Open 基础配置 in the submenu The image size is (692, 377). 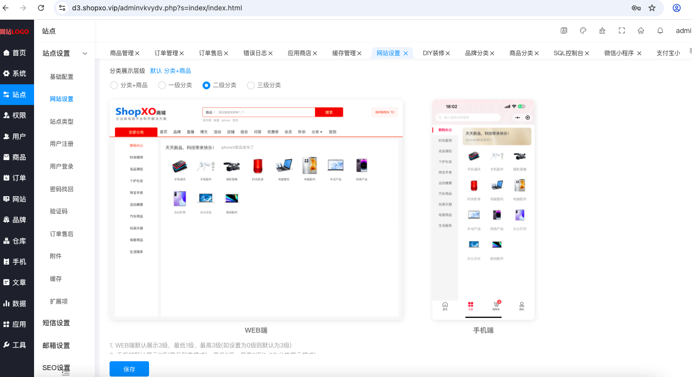(62, 77)
